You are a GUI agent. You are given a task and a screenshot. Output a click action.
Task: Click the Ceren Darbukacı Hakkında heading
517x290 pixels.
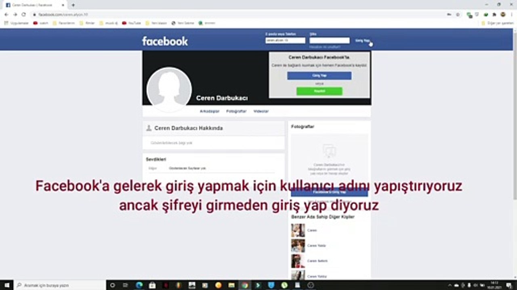pyautogui.click(x=188, y=128)
